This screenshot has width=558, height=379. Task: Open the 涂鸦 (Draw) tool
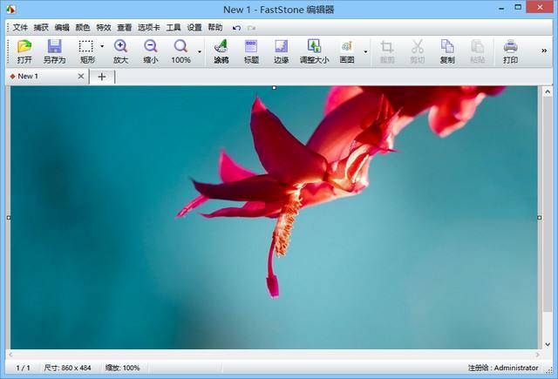pyautogui.click(x=221, y=51)
